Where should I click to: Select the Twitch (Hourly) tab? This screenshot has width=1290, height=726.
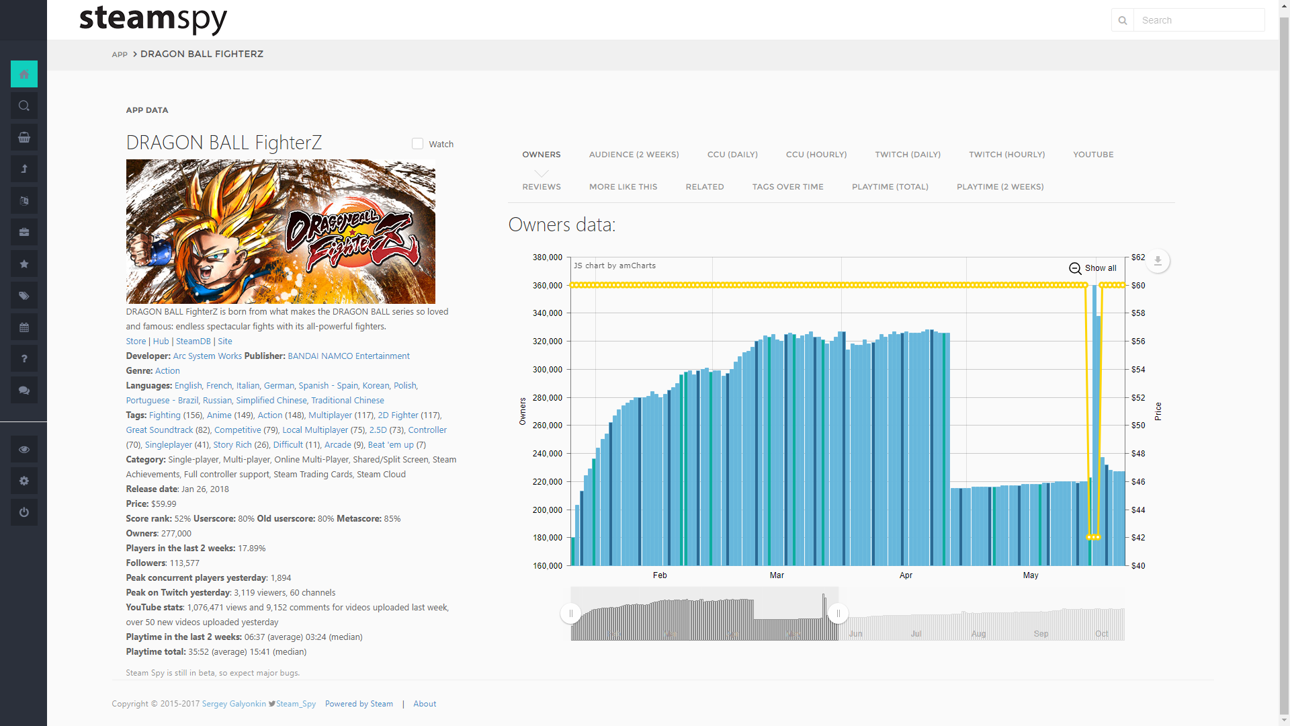click(1006, 155)
